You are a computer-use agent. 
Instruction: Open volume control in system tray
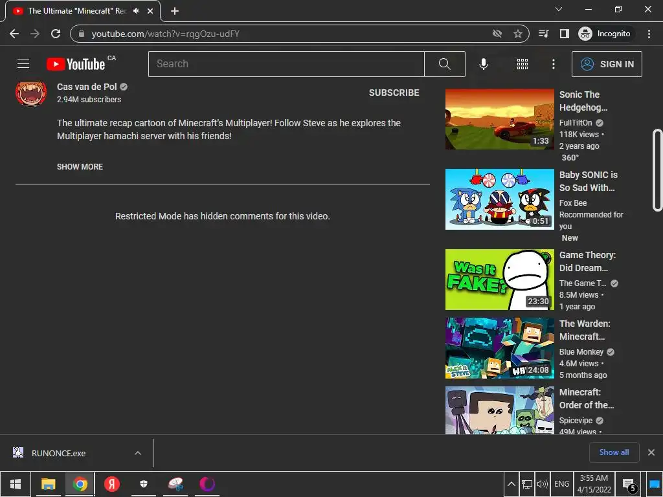(542, 484)
